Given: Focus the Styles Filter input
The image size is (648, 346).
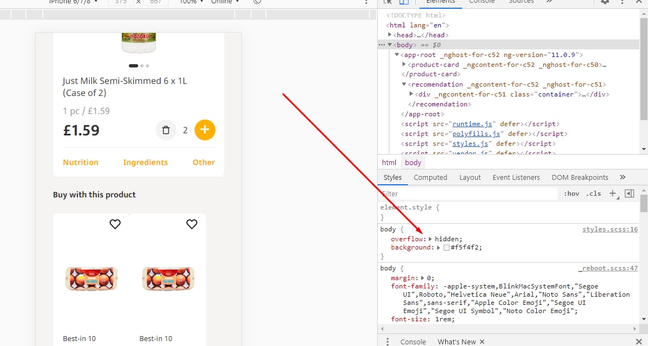Looking at the screenshot, I should [x=468, y=194].
